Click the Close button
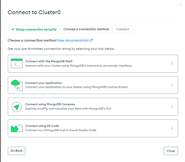Viewport: 185px width, 162px height. click(171, 151)
